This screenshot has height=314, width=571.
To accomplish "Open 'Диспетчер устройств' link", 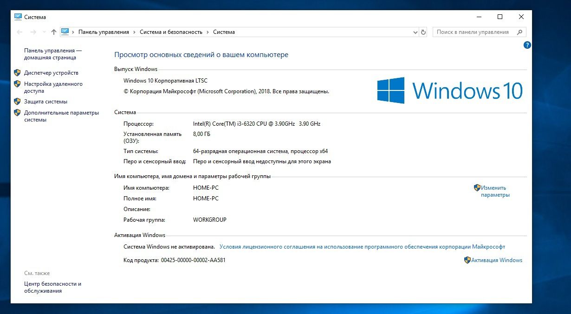I will (x=51, y=73).
